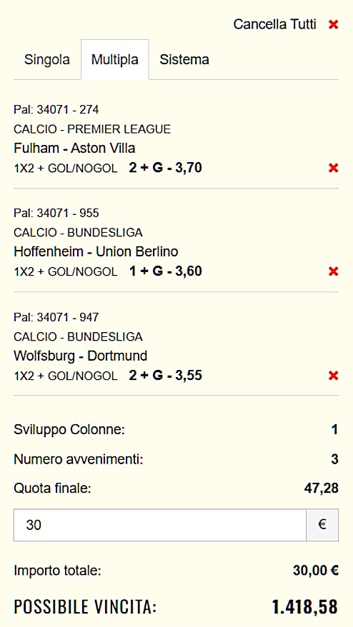Image resolution: width=353 pixels, height=627 pixels.
Task: Select the Multipla tab
Action: pyautogui.click(x=115, y=59)
